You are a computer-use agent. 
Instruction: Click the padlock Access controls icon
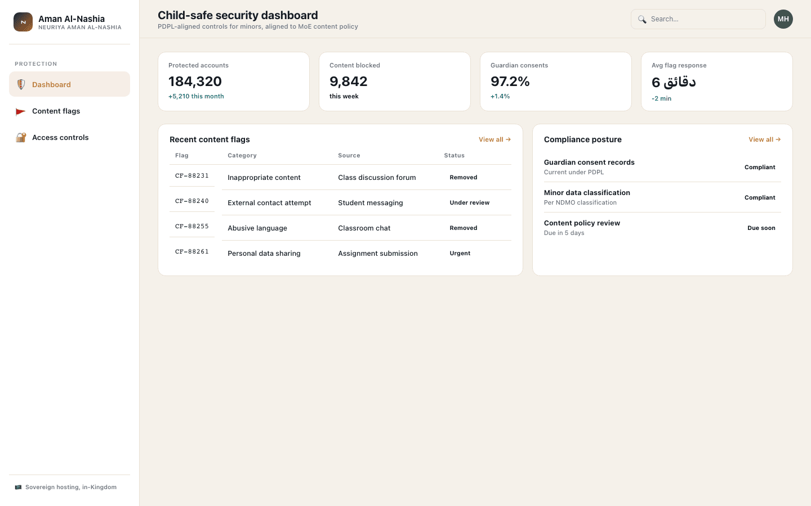click(21, 137)
